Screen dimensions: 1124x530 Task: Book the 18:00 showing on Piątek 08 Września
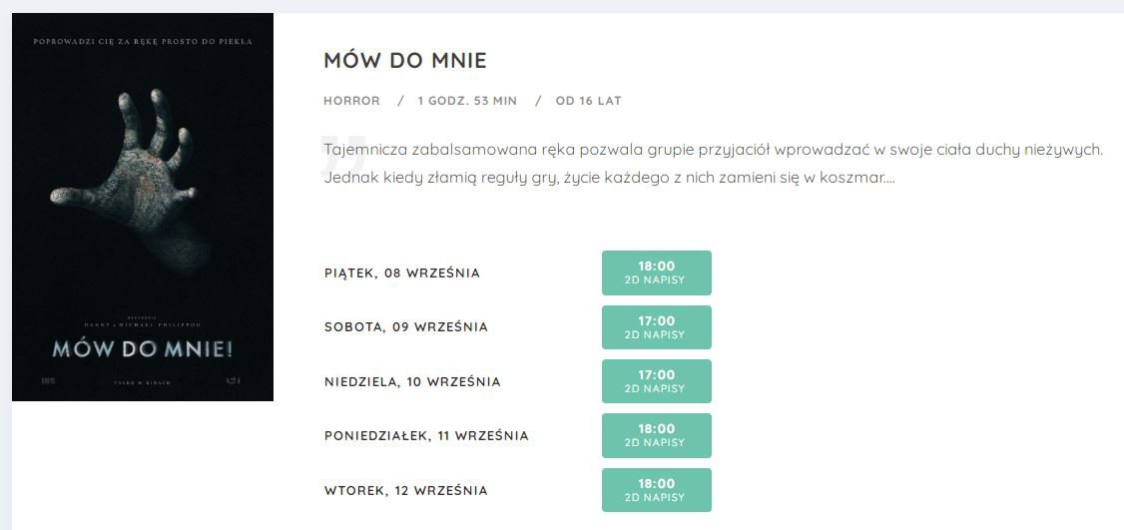pos(657,272)
